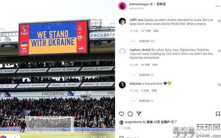Like the post with the heart icon

pos(121,114)
